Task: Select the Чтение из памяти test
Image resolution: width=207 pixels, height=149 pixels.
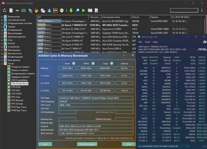Action: 20,67
